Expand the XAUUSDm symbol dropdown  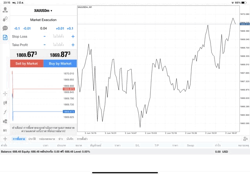43,11
